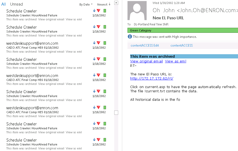Click the red icon on the second Schedule Crawler email
The width and height of the screenshot is (238, 151).
[x=99, y=27]
